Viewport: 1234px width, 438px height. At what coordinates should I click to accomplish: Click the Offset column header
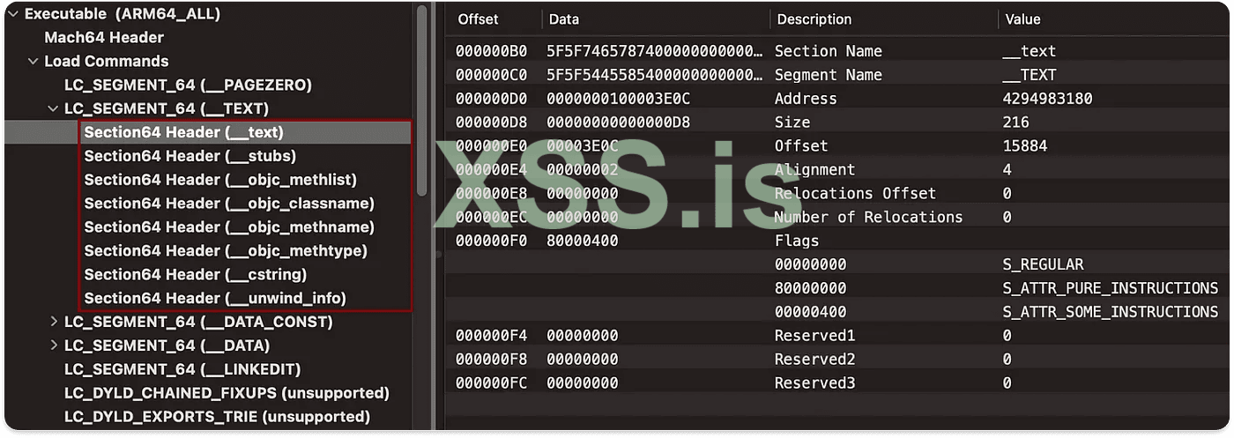point(478,19)
